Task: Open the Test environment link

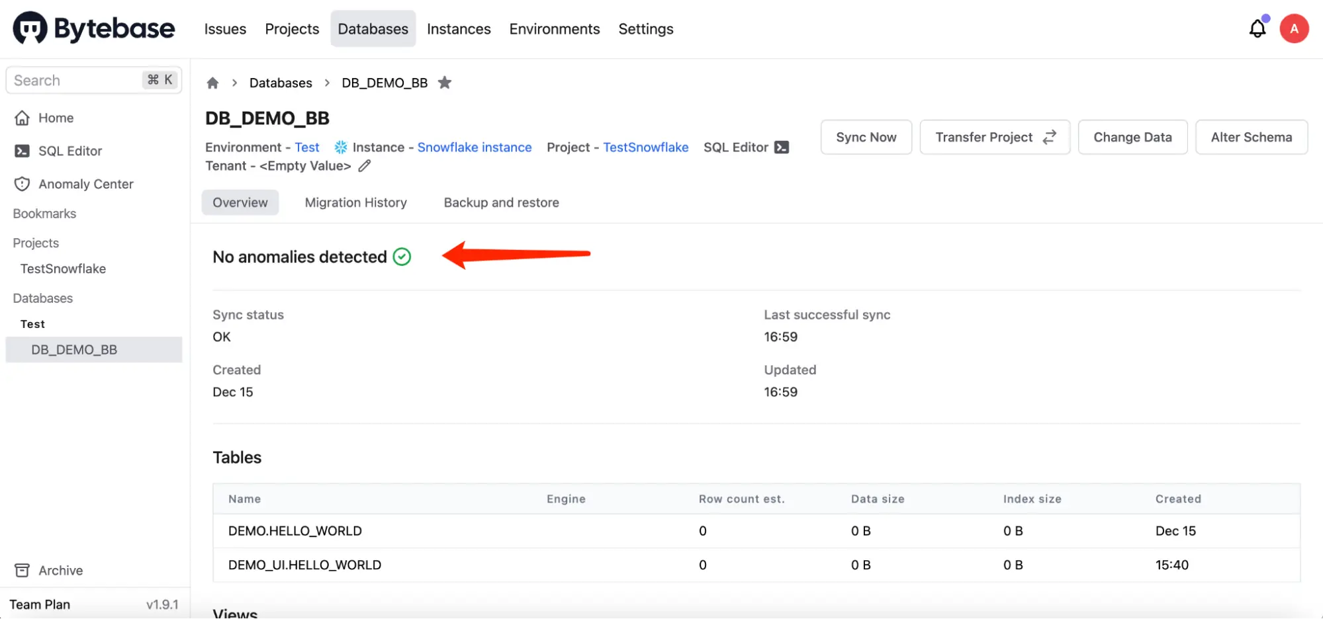Action: coord(307,147)
